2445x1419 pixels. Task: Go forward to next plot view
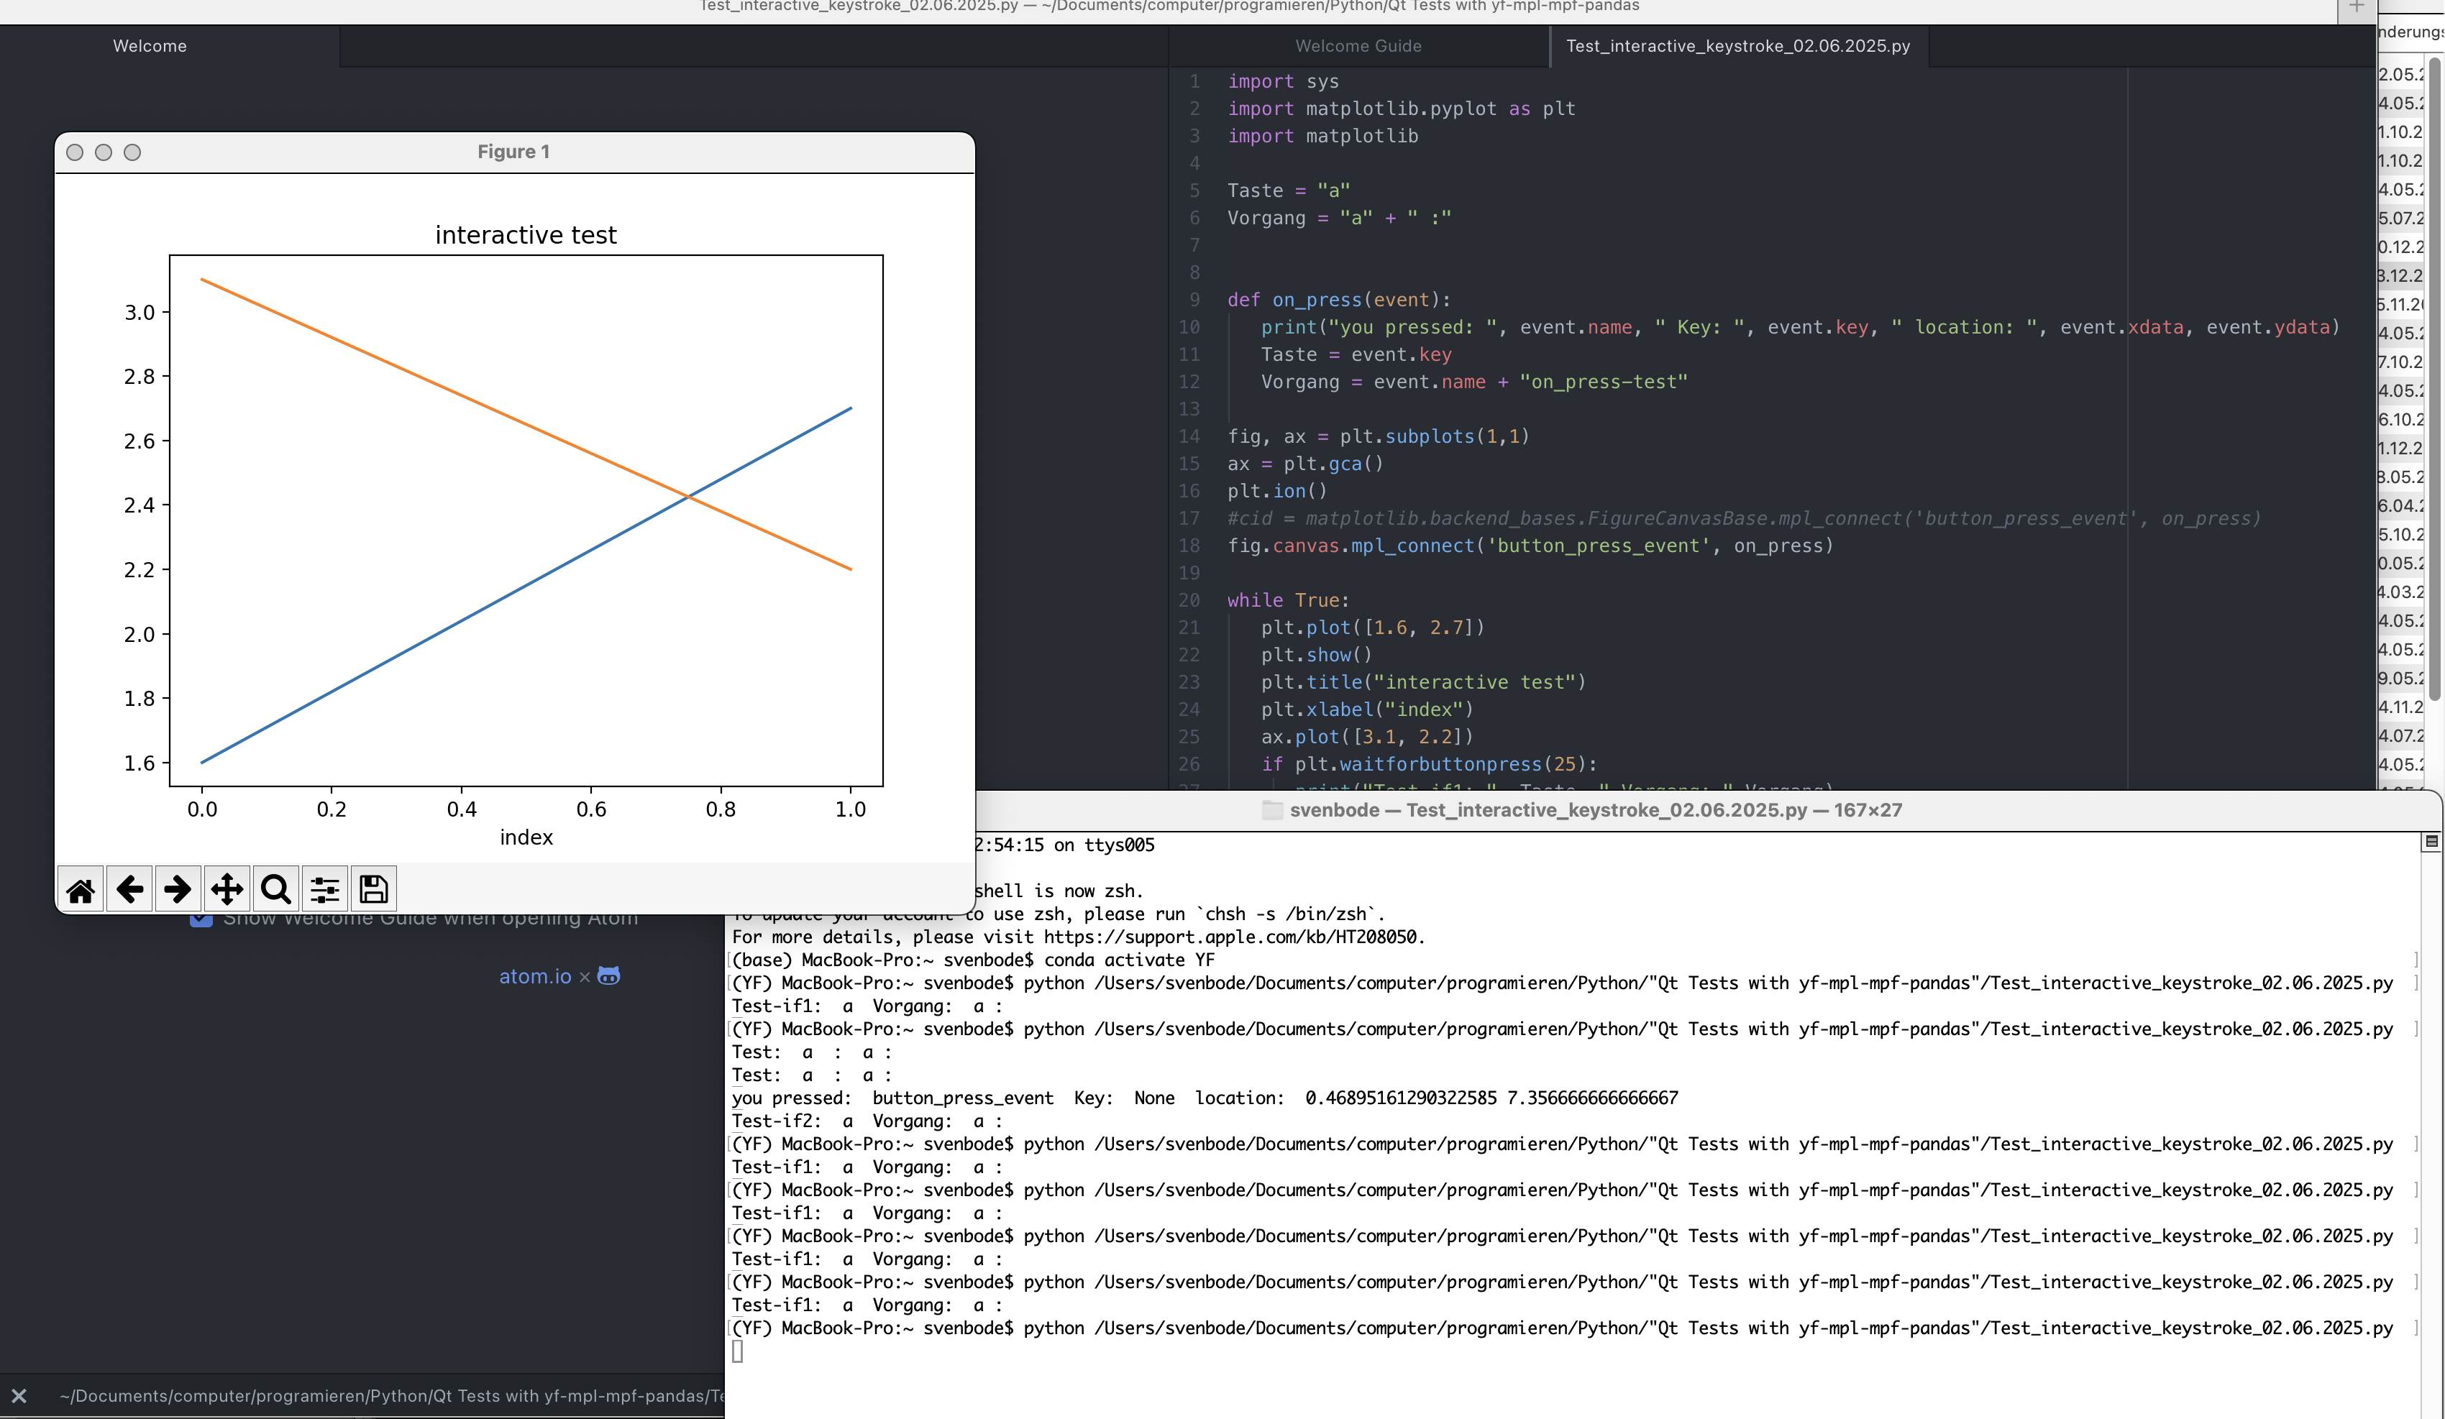coord(178,888)
